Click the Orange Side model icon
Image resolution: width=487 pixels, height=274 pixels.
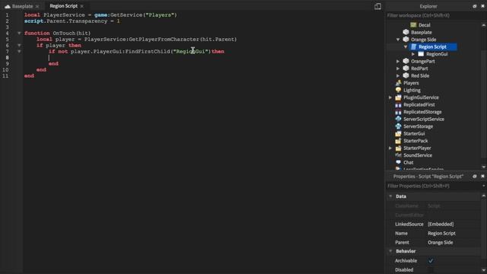click(406, 39)
